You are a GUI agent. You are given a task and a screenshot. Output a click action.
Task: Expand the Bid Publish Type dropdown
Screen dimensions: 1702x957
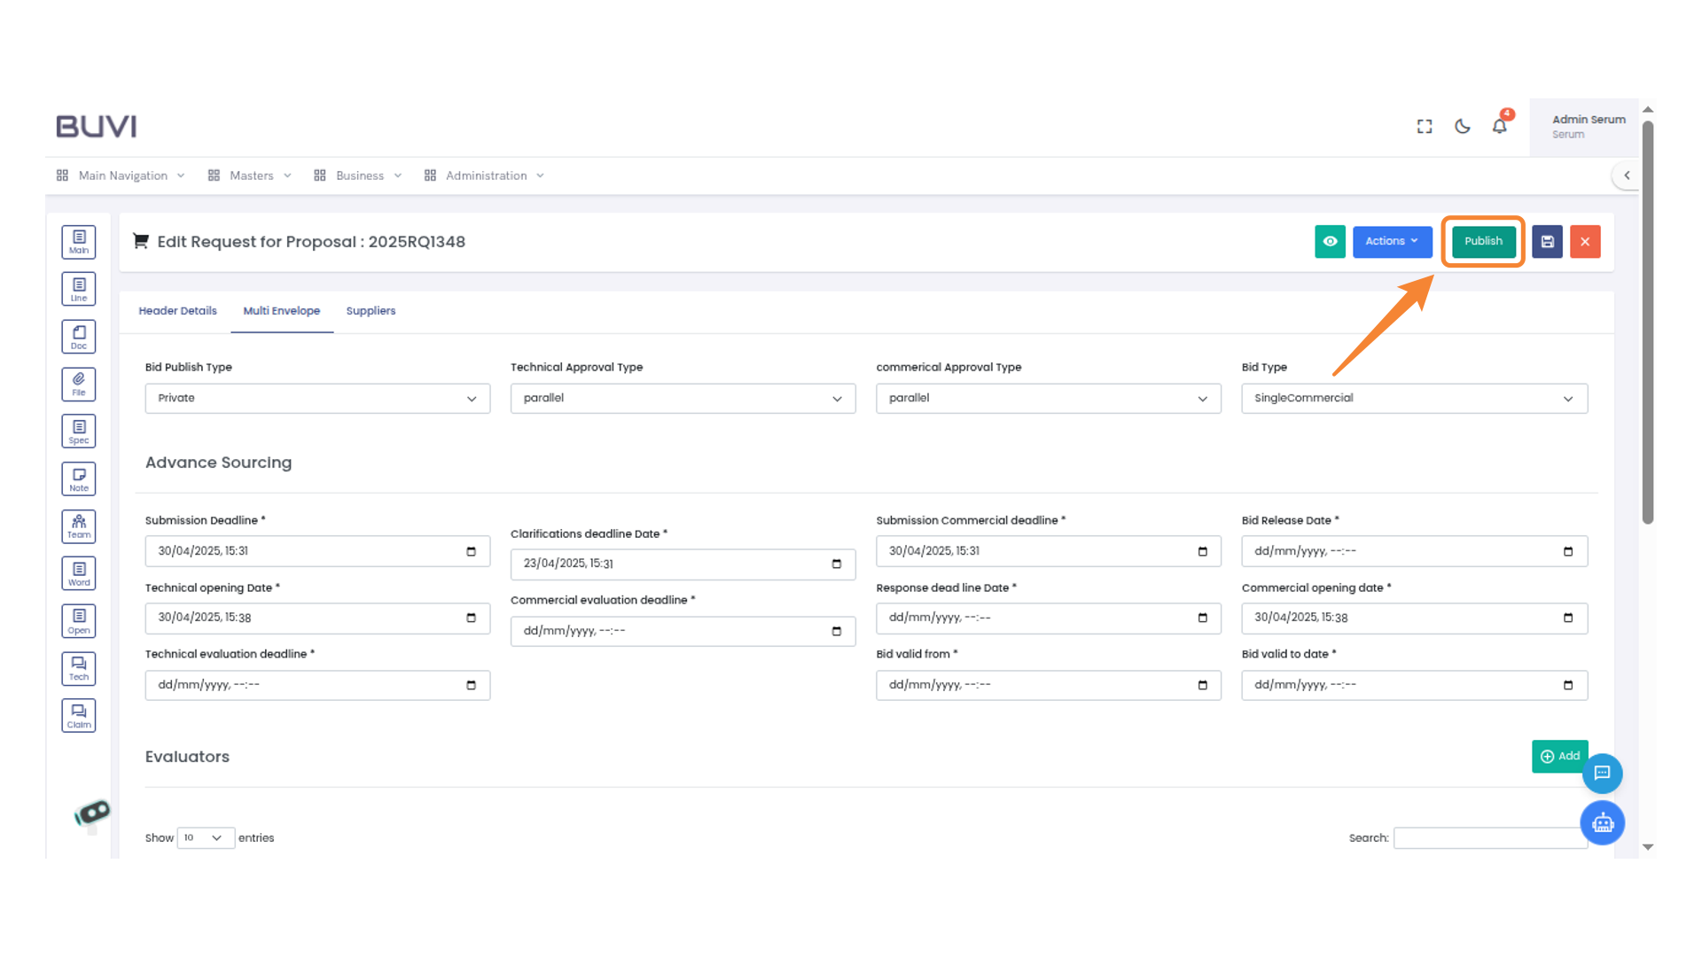(x=317, y=399)
